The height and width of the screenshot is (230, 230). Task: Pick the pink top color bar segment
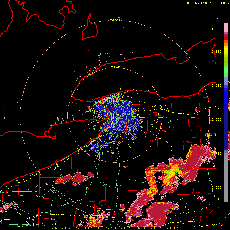pos(226,27)
